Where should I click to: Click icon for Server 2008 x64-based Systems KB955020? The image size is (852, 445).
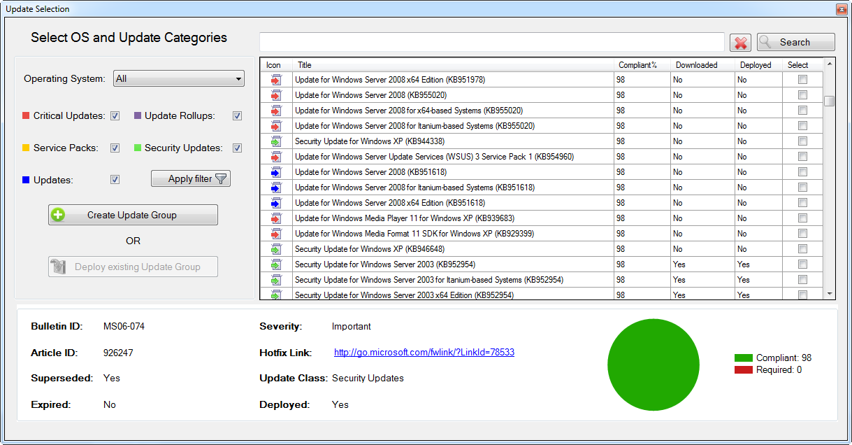pos(275,111)
